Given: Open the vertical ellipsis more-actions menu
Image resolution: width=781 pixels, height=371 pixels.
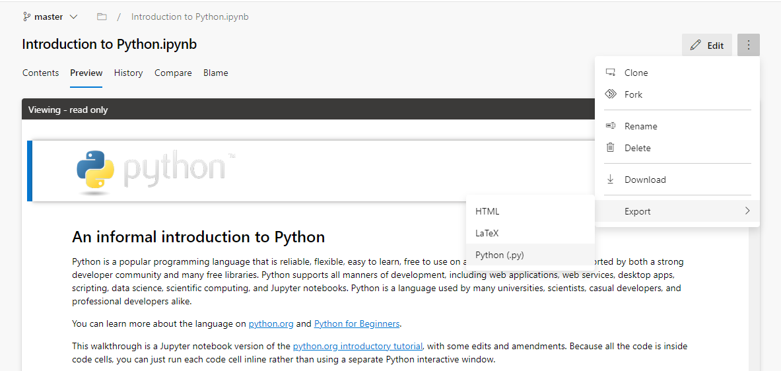Looking at the screenshot, I should 748,46.
